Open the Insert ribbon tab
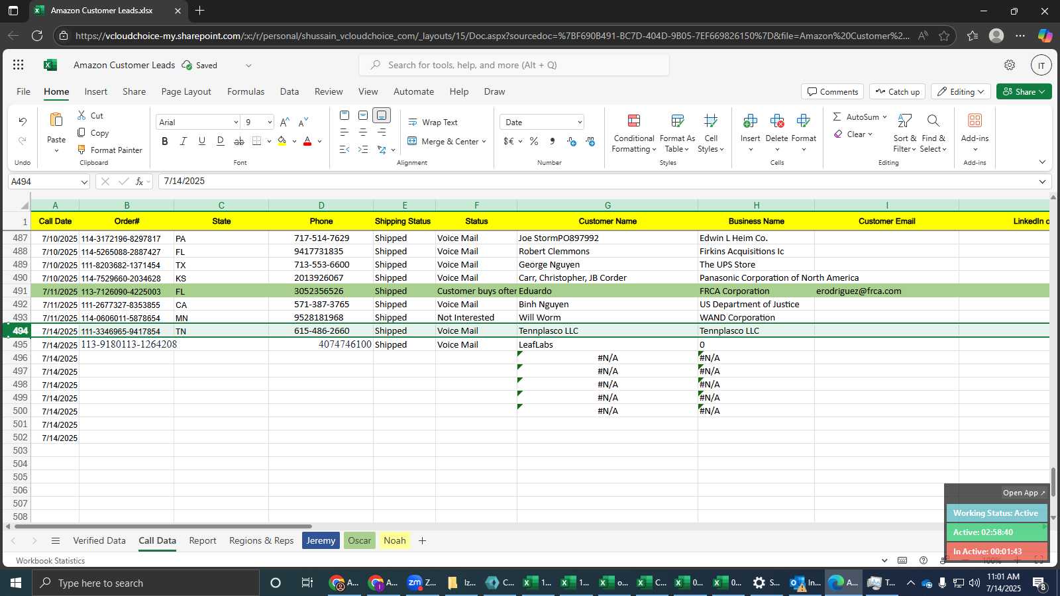The height and width of the screenshot is (596, 1060). [95, 91]
